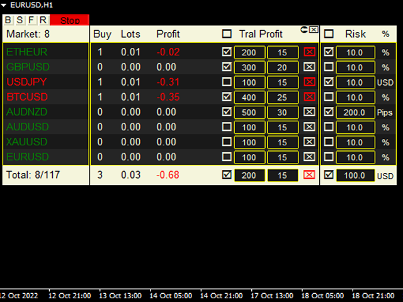This screenshot has width=403, height=302.
Task: Click the GBPUSD trailing value field 300
Action: click(x=249, y=67)
